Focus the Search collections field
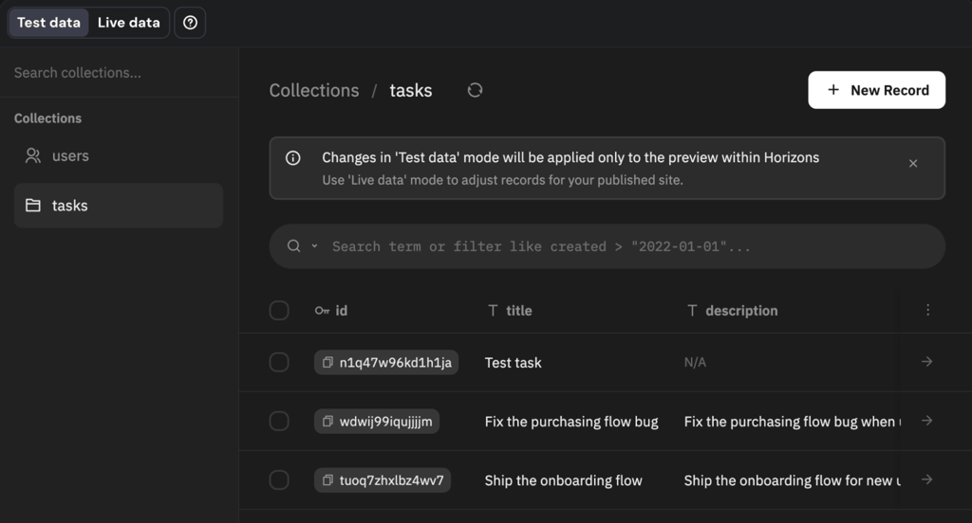The width and height of the screenshot is (972, 523). coord(119,72)
